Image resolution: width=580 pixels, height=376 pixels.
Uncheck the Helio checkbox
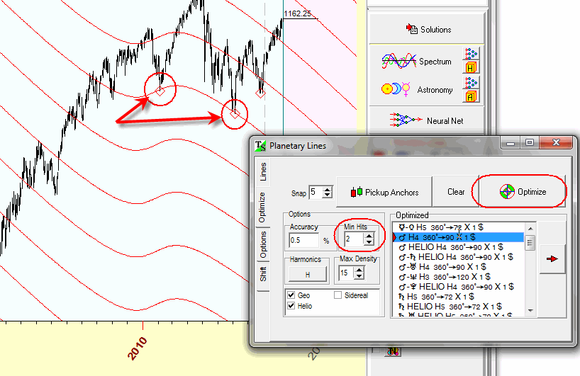[291, 306]
